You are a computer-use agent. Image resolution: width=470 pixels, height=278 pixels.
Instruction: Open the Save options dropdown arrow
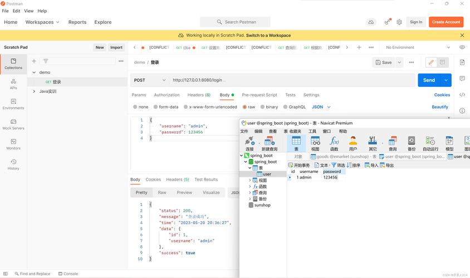[399, 62]
